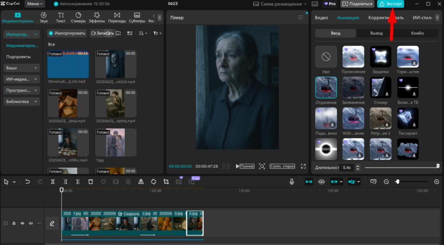Toggle media grid view
Screen dimensions: 444x245
130,33
